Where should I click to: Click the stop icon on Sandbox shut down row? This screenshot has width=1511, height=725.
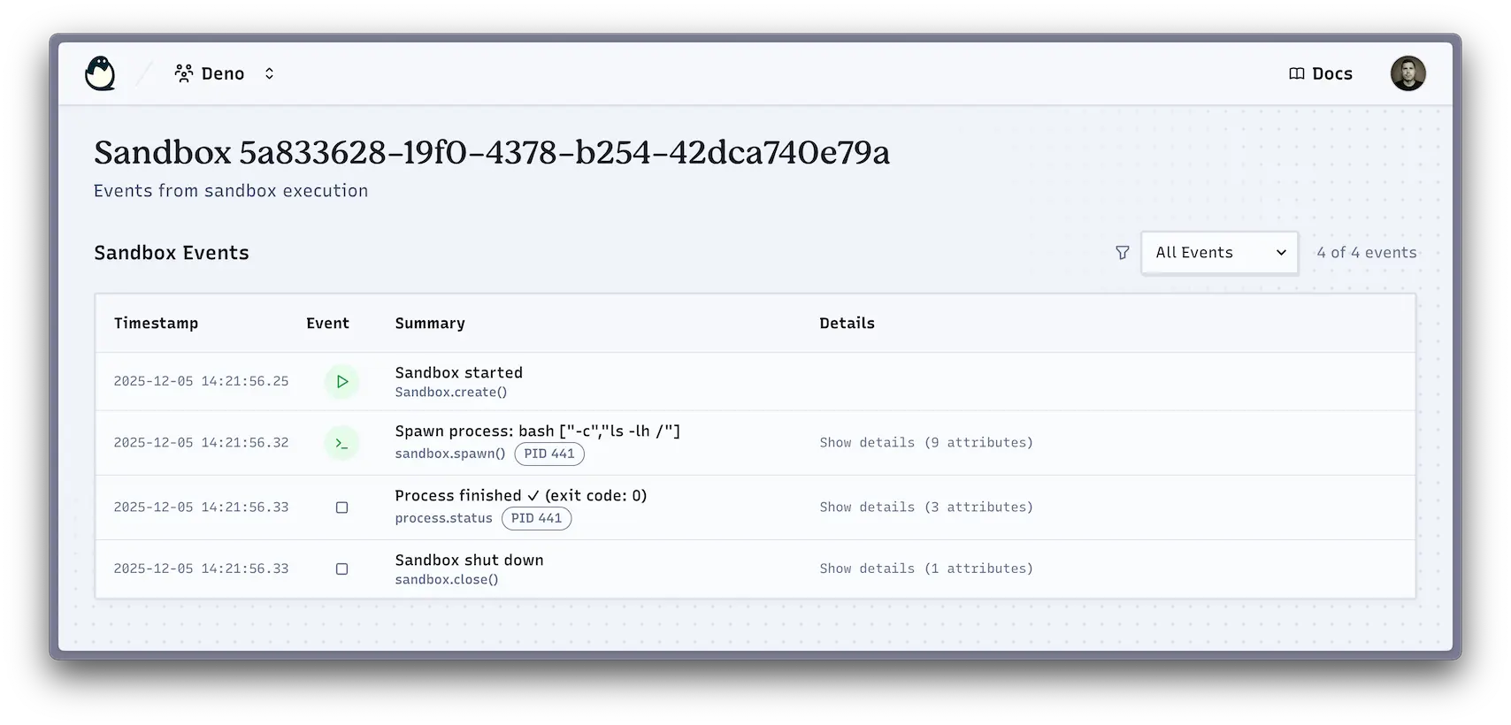(342, 569)
